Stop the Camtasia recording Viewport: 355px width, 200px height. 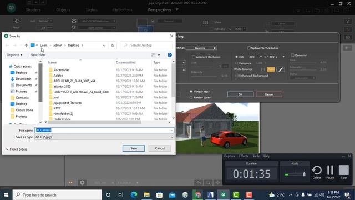pos(344,172)
